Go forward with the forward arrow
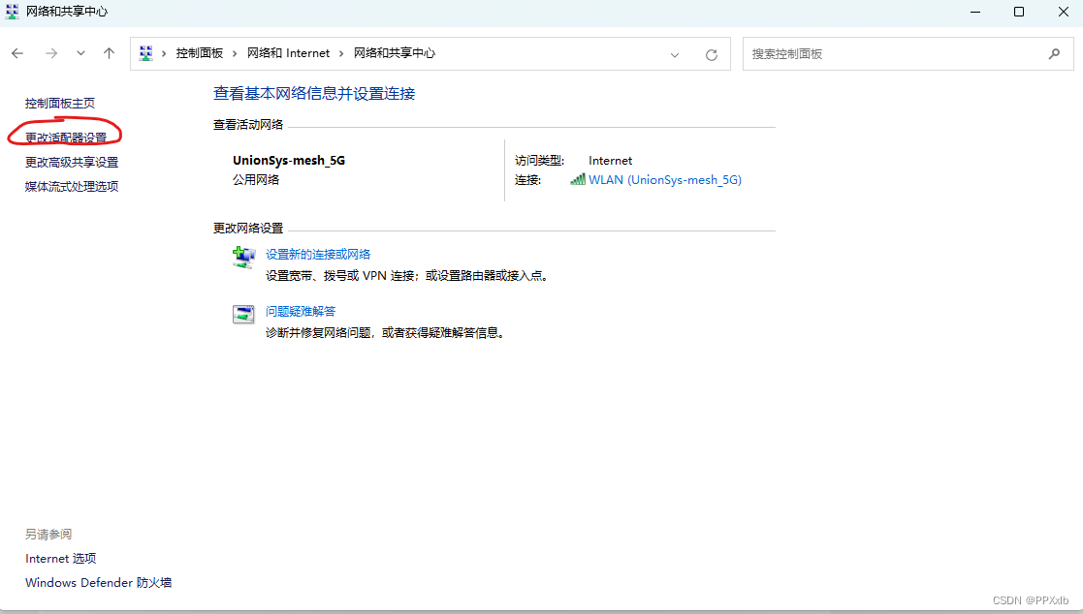The width and height of the screenshot is (1083, 614). [x=51, y=53]
